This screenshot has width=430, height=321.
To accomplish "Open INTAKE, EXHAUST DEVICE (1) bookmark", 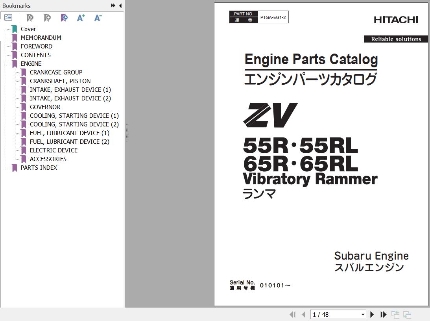I will coord(70,90).
